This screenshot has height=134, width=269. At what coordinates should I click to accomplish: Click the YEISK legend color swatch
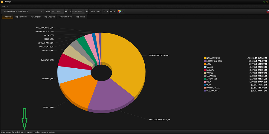coord(205,82)
